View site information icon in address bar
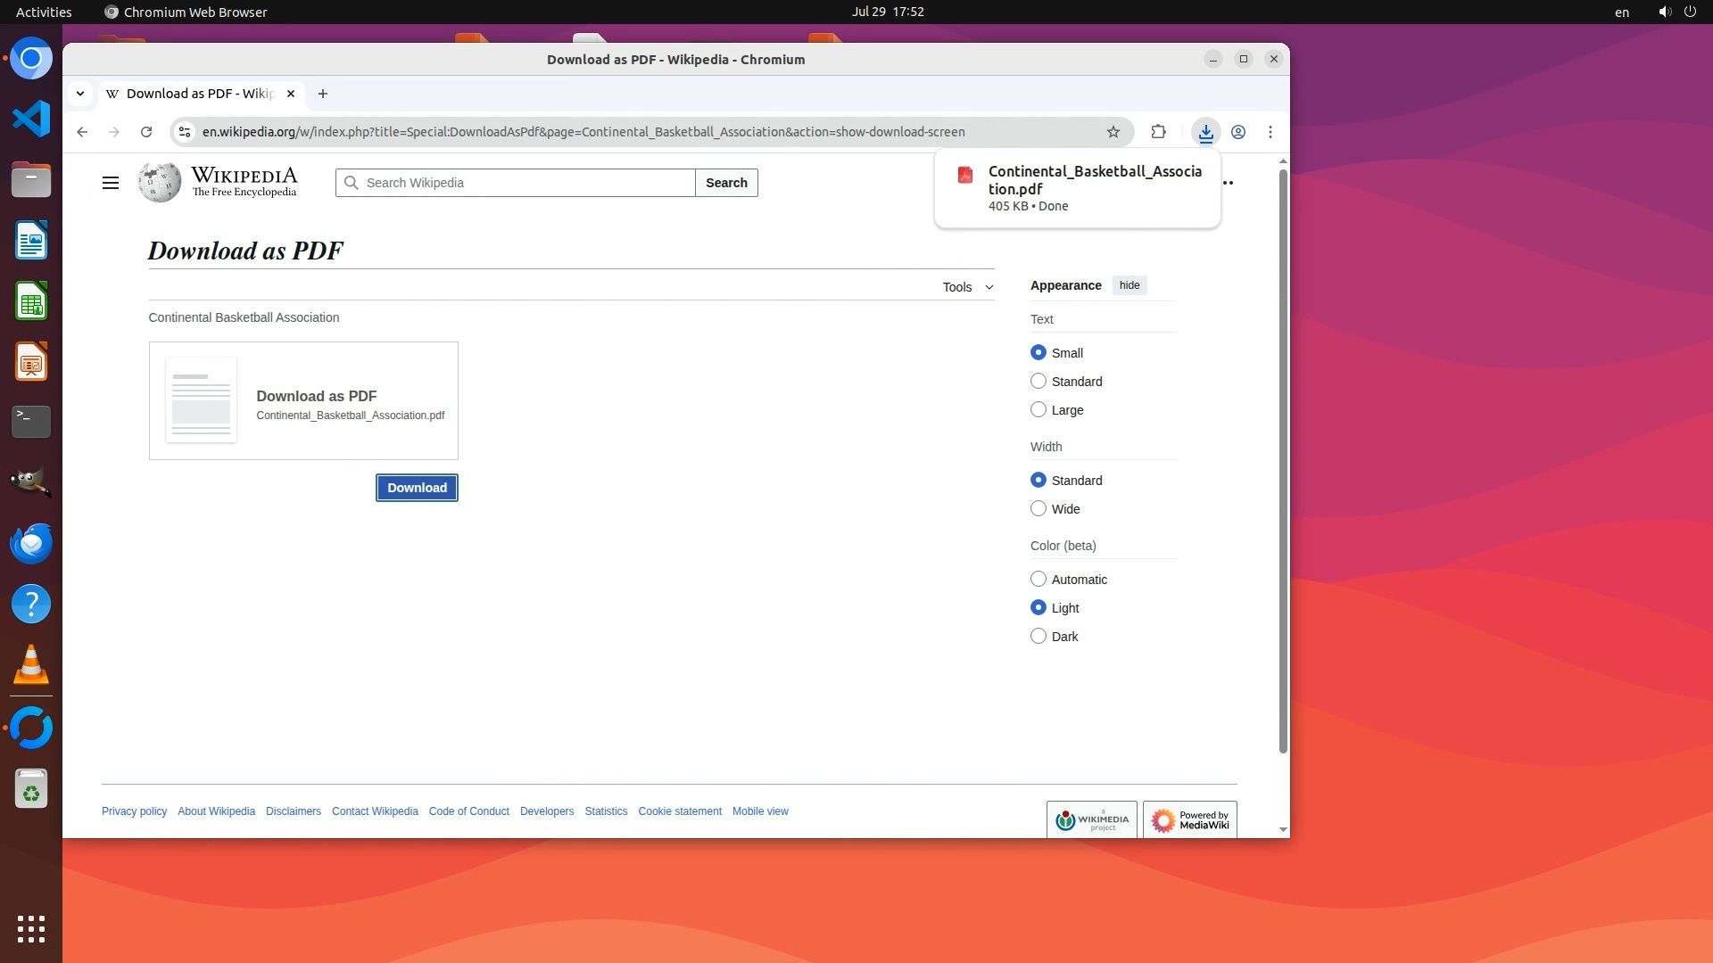1713x963 pixels. click(185, 132)
